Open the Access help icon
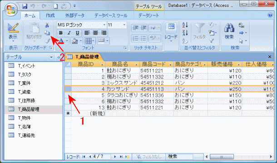Screen dimensions: 277x163 click(x=270, y=15)
